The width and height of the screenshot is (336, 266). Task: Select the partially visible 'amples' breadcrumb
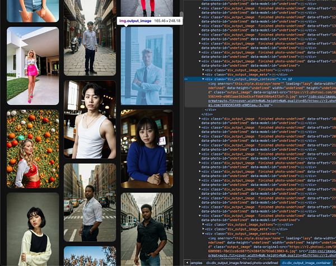point(197,263)
